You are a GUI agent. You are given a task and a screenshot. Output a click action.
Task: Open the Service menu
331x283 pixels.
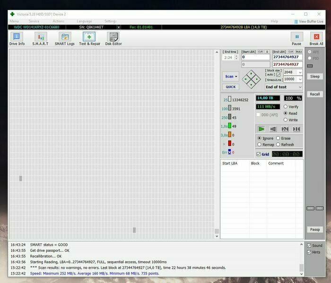(x=34, y=21)
